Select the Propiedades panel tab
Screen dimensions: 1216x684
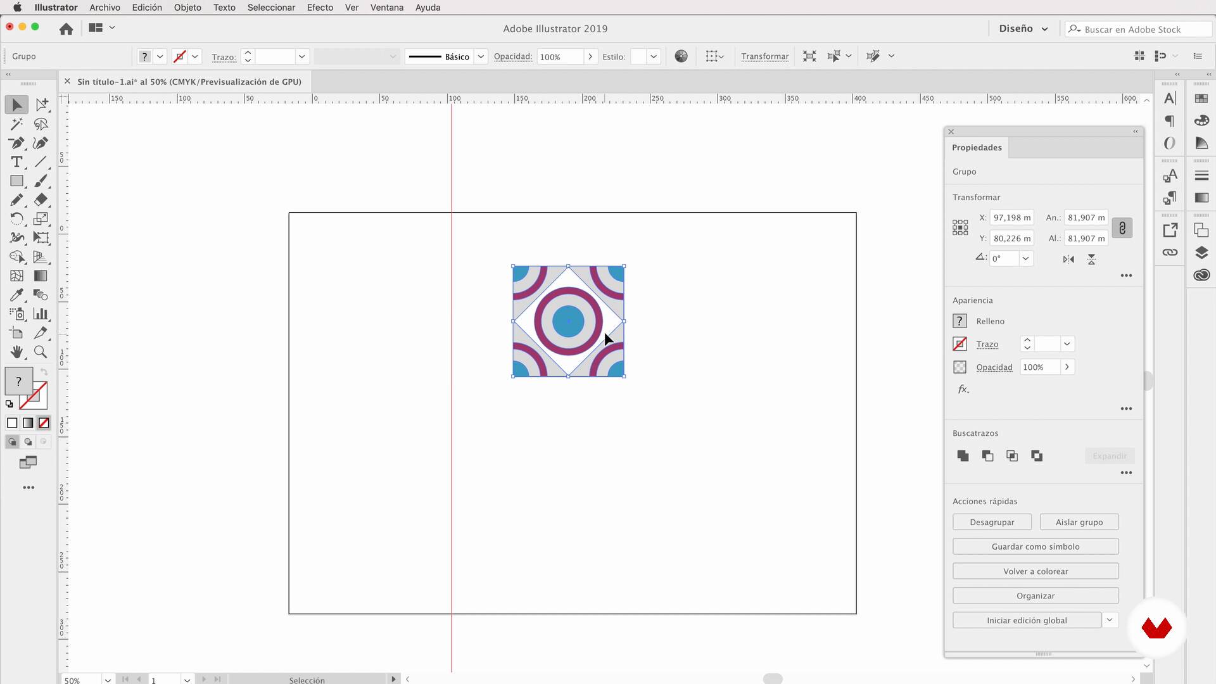977,148
